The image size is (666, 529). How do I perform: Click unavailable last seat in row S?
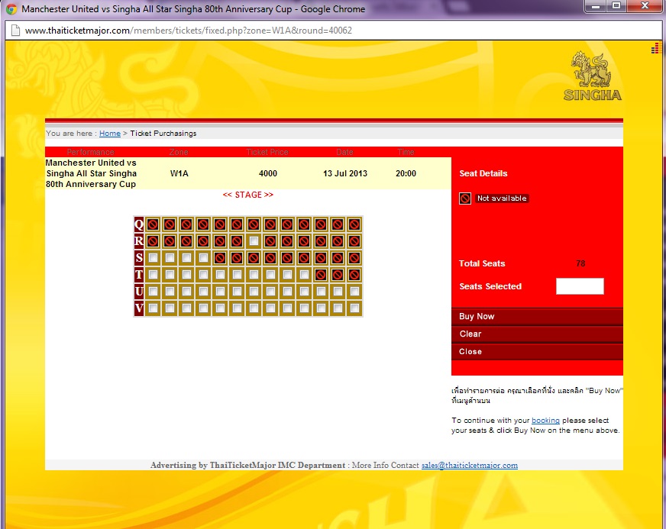pos(354,258)
